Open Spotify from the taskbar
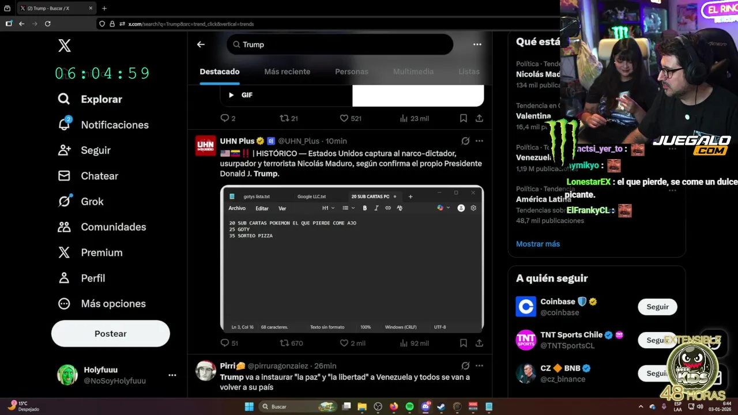 coord(409,406)
